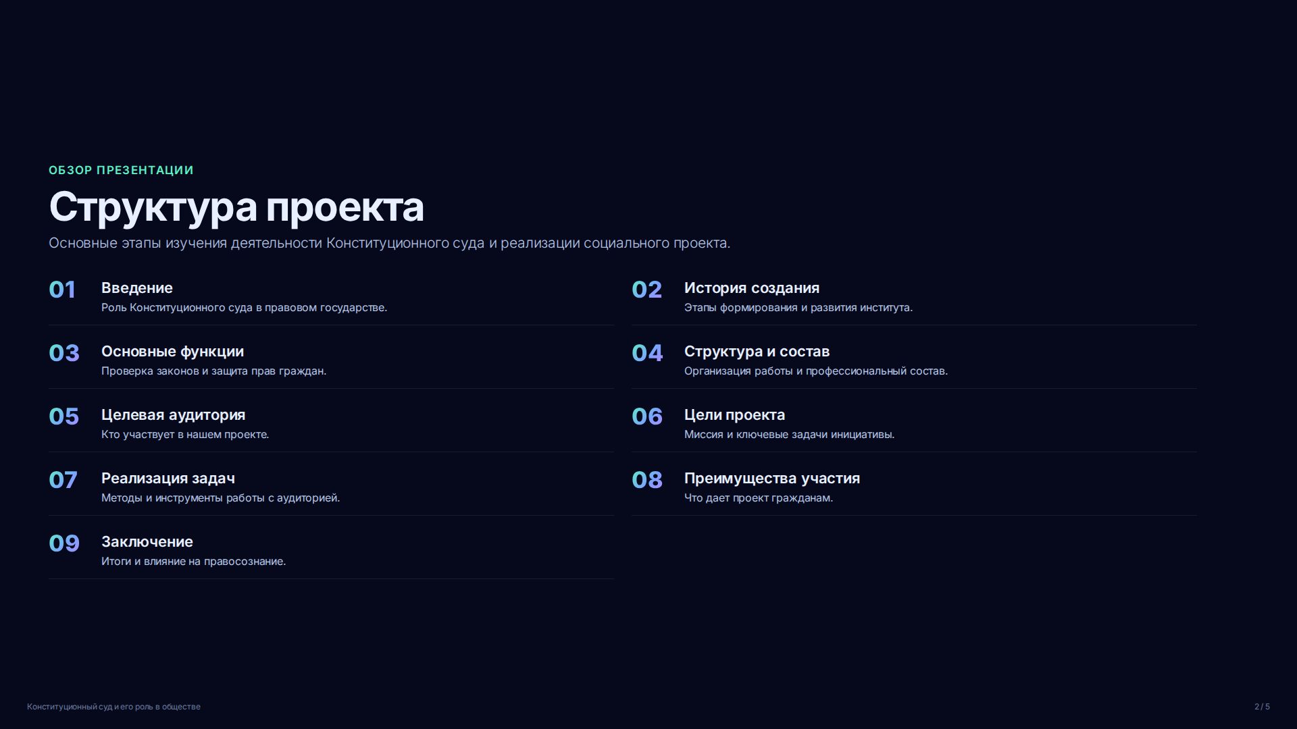Click the number 08

[x=647, y=480]
